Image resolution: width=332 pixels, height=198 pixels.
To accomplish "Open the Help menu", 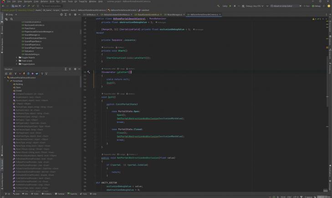I will [100, 1].
